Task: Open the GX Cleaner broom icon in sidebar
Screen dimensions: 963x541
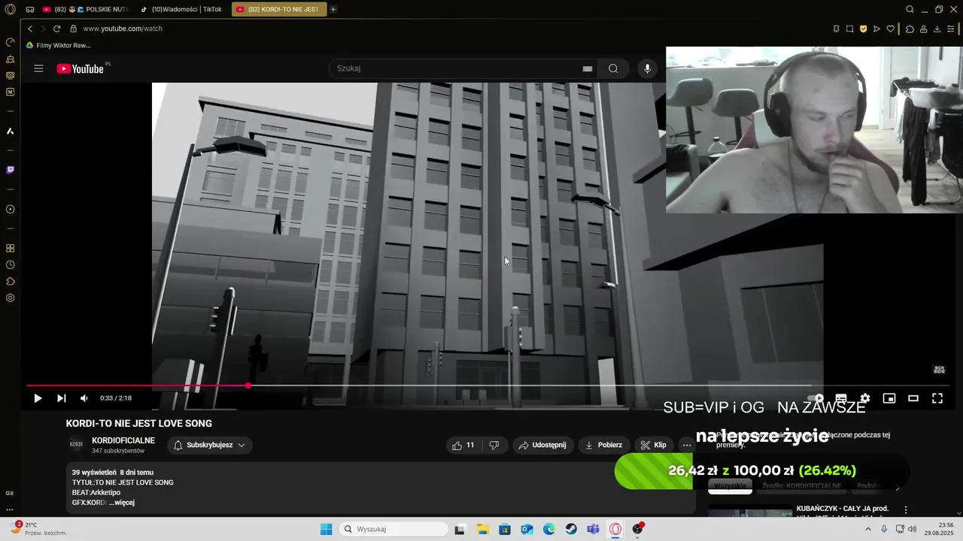Action: point(11,59)
